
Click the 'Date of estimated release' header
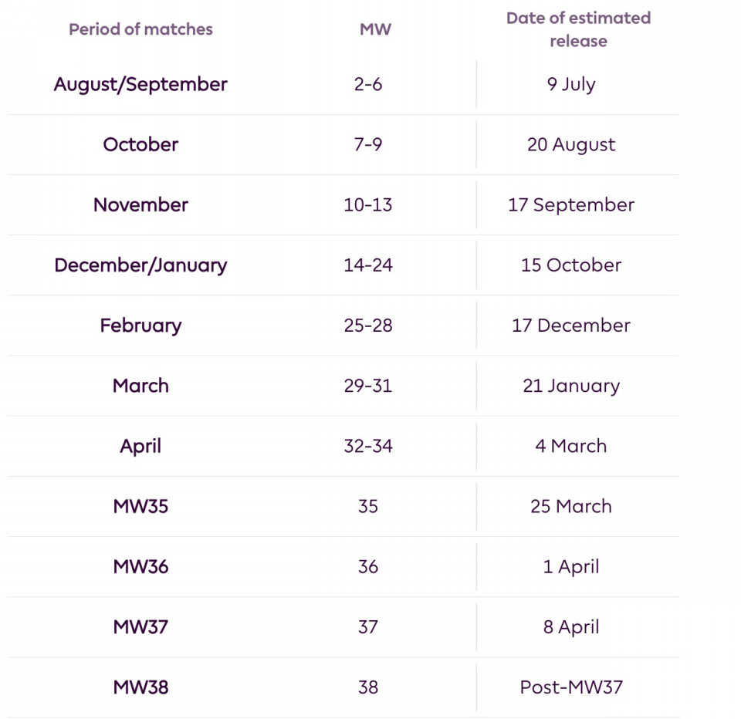click(x=578, y=29)
